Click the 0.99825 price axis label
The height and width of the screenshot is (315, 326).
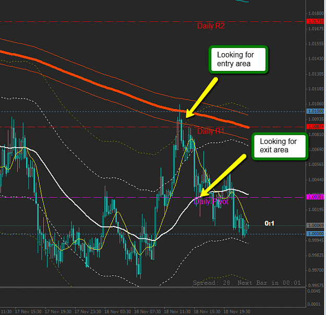pos(316,256)
